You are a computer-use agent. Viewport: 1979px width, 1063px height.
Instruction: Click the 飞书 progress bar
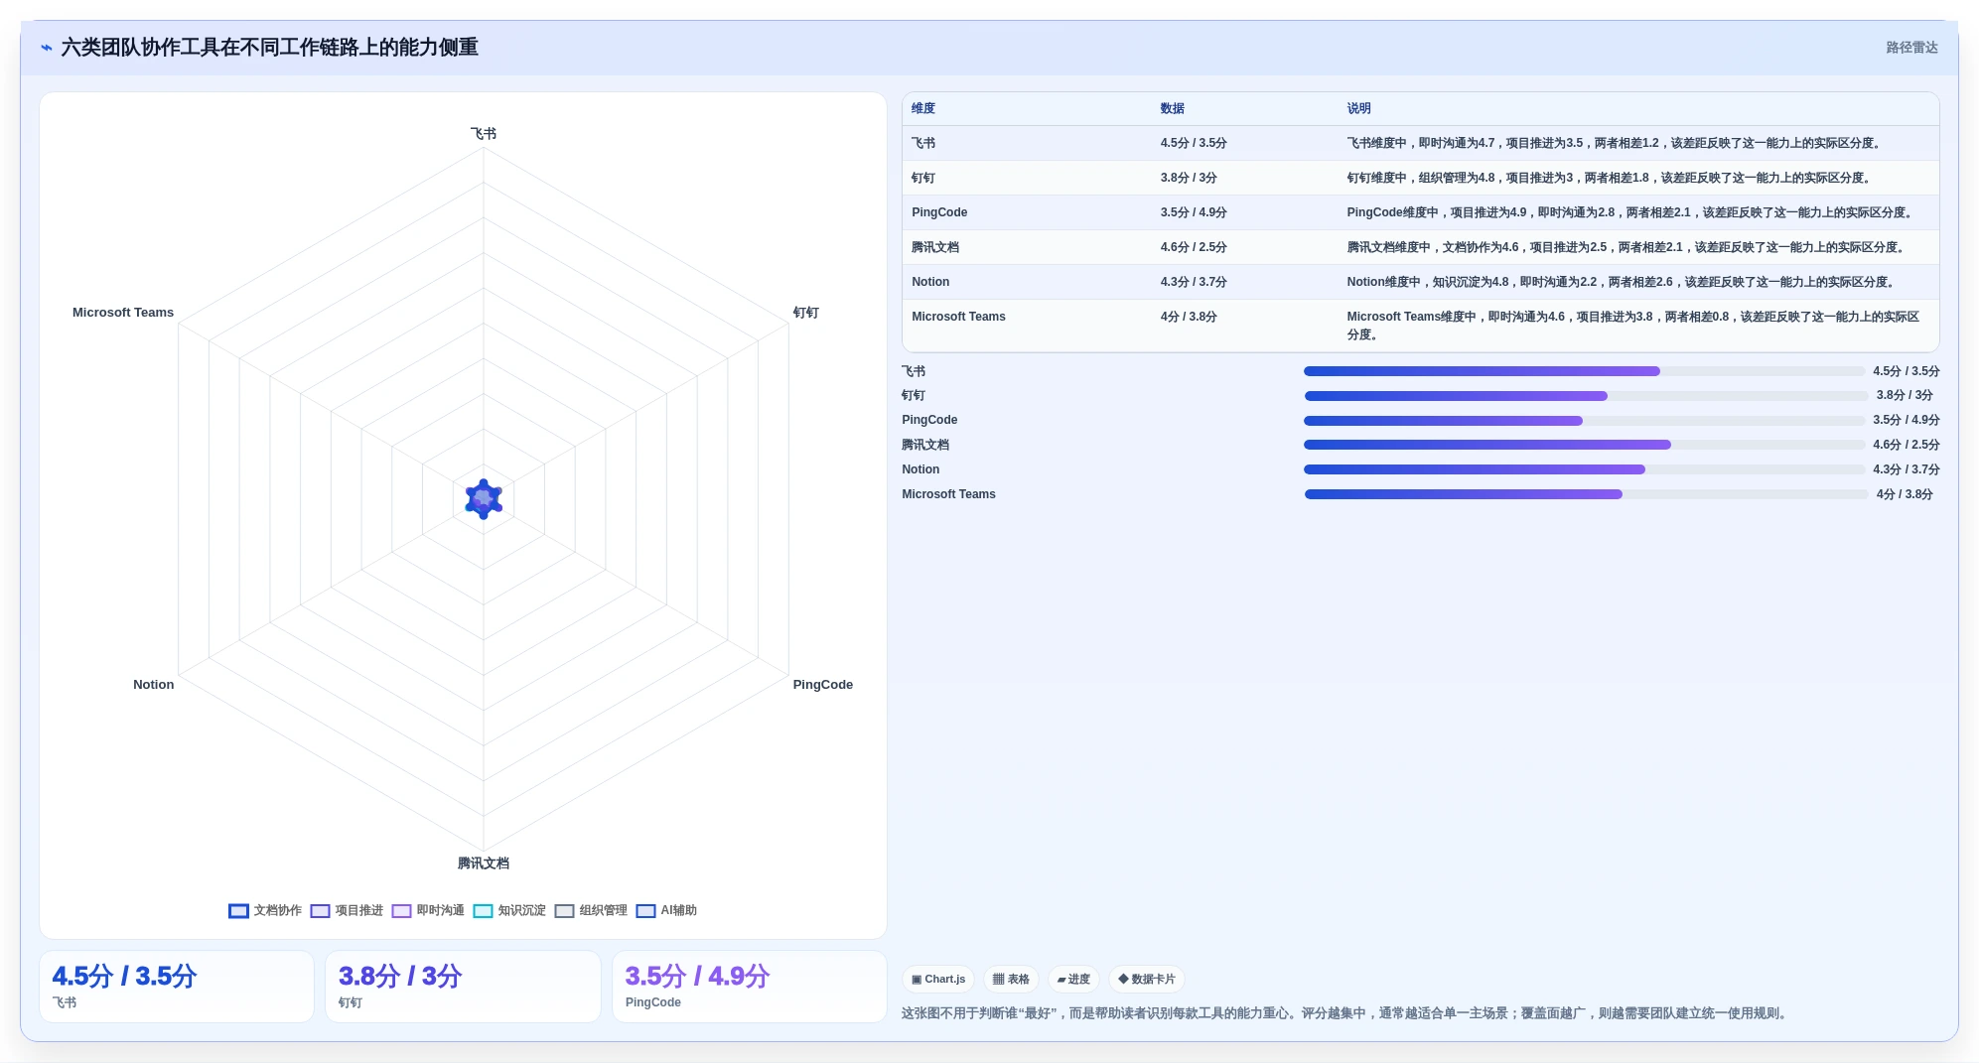(1584, 371)
